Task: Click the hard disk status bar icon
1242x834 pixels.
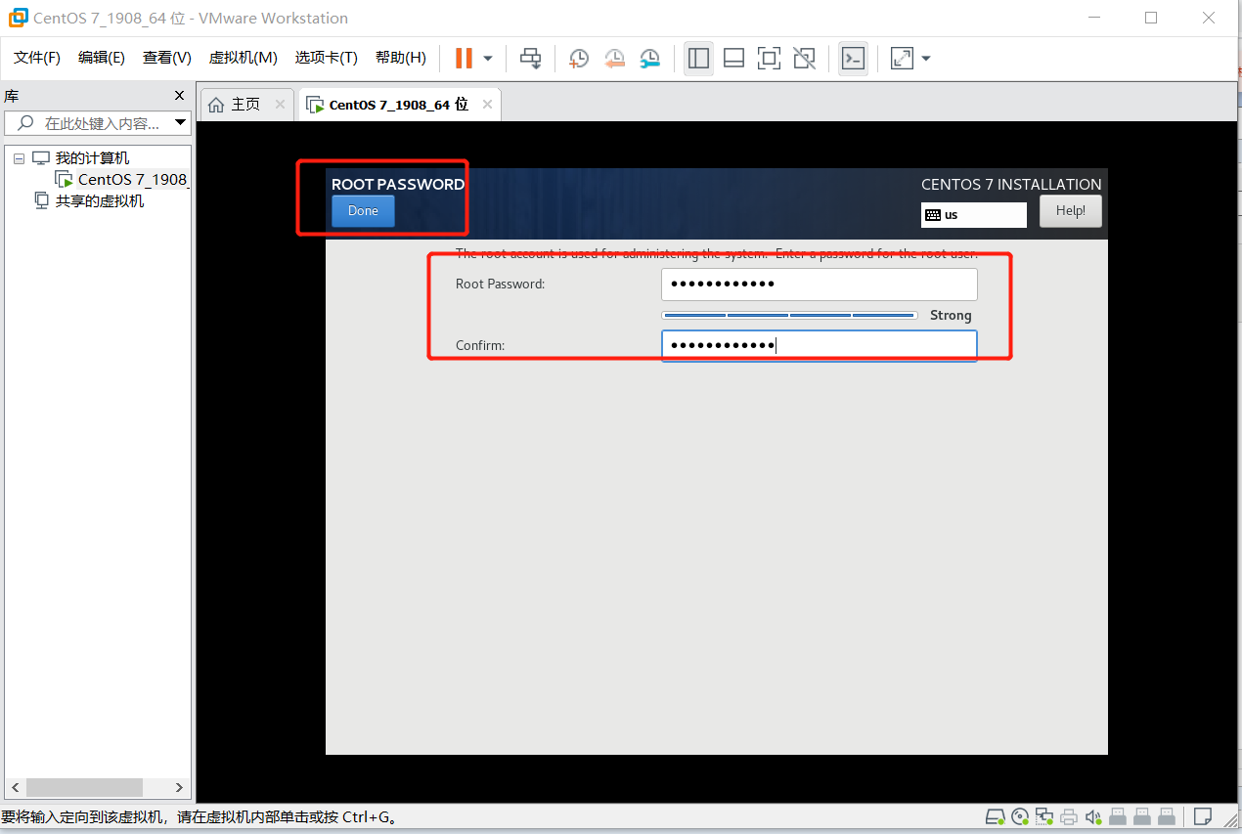Action: (996, 816)
